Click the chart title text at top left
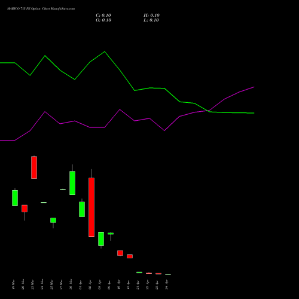Image resolution: width=299 pixels, height=299 pixels. [x=41, y=9]
